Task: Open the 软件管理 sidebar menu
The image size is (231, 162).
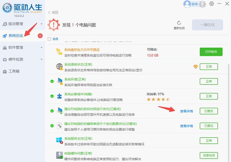Action: tap(23, 48)
